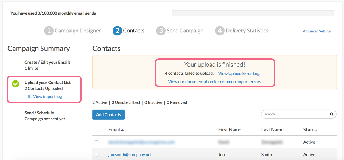Screen dimensions: 344x160
Task: Click the monthly email sends progress bar
Action: (x=253, y=13)
